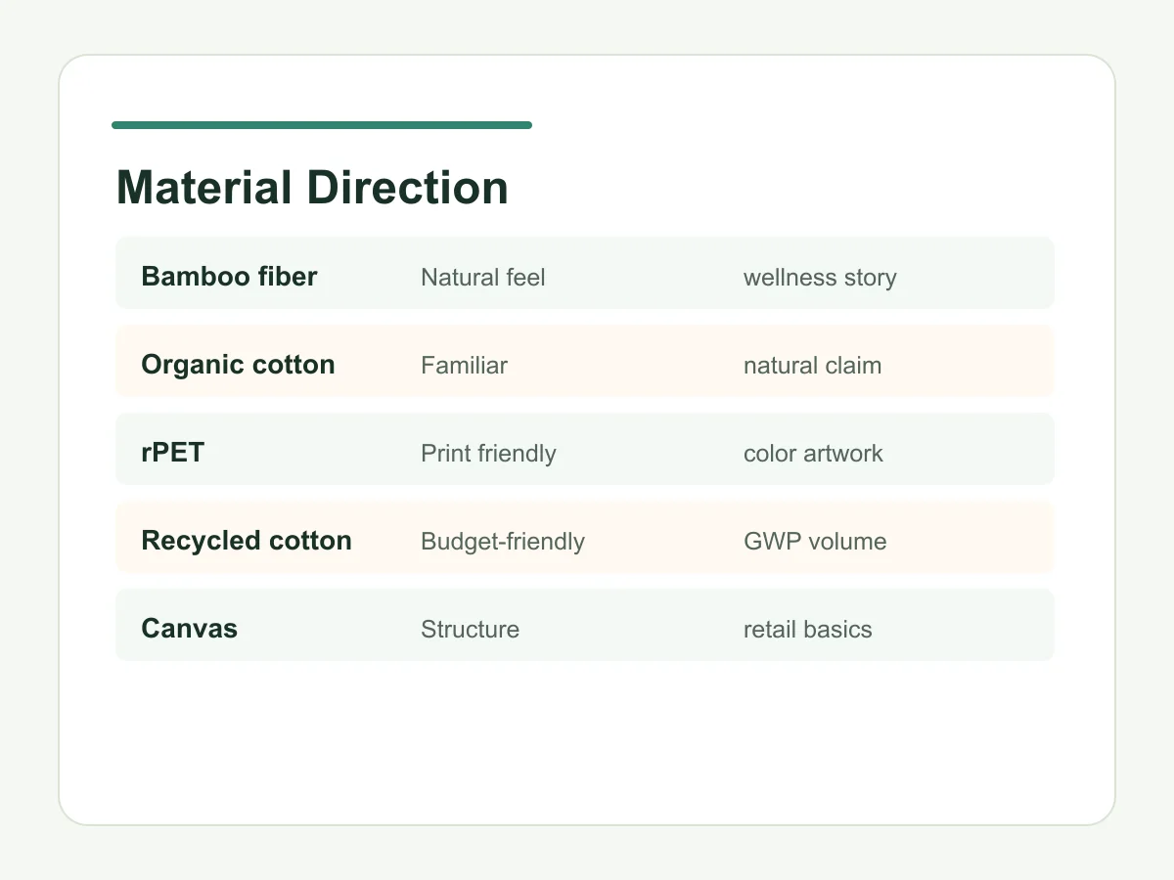The width and height of the screenshot is (1174, 880).
Task: Click the 'Bamboo fiber' row label
Action: [229, 277]
